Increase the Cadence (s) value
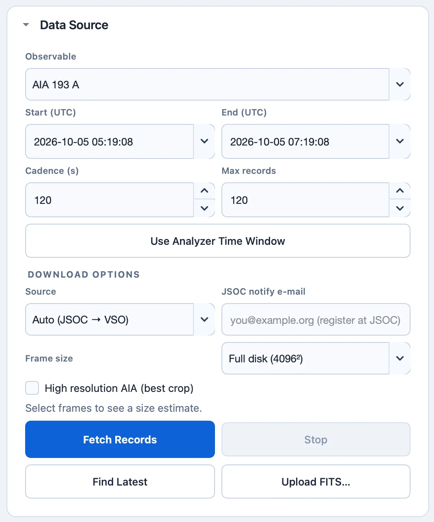The image size is (434, 522). pyautogui.click(x=204, y=191)
